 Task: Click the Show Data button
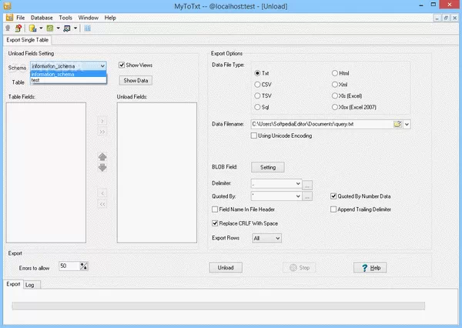(136, 80)
